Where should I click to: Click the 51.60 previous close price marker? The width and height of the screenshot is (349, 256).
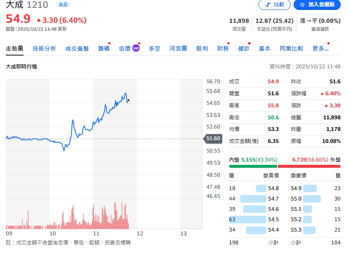pos(213,139)
